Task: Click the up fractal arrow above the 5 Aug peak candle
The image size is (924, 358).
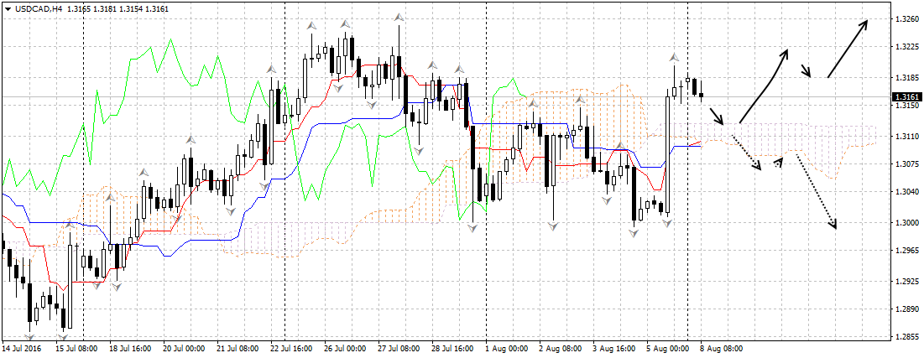Action: click(x=674, y=58)
